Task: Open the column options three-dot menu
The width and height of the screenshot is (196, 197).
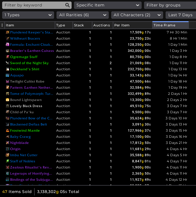Action: tap(2, 25)
